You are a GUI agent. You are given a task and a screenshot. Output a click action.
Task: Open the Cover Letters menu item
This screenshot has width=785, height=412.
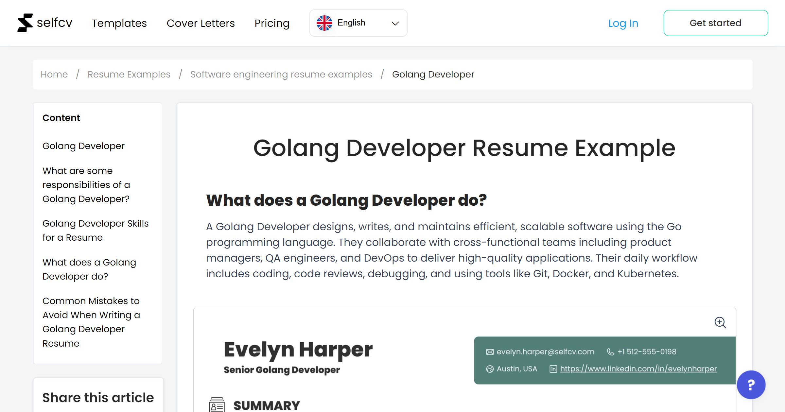(201, 23)
